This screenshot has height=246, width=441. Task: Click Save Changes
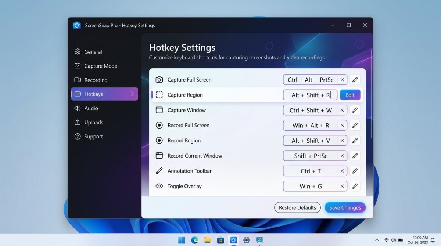345,207
